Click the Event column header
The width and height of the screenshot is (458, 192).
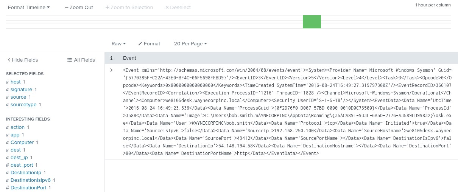129,58
